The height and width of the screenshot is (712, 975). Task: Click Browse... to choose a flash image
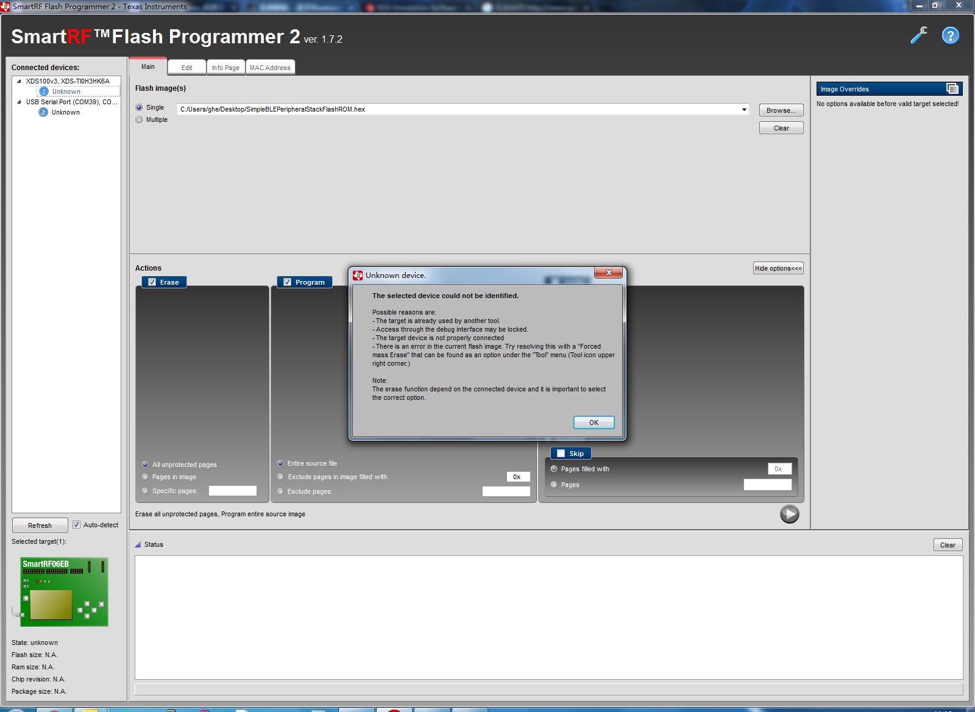click(781, 110)
